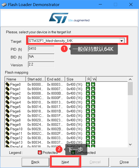The height and width of the screenshot is (168, 139).
Task: Select the Page8 chip icon
Action: pyautogui.click(x=8, y=120)
